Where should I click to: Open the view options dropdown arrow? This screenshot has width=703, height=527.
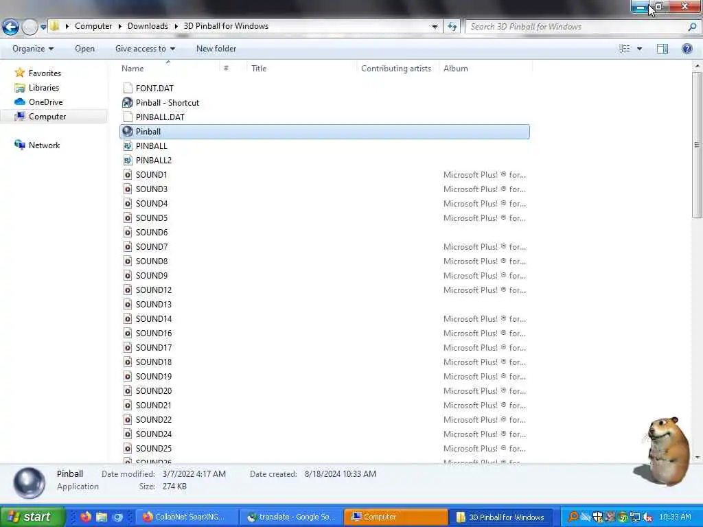[639, 49]
